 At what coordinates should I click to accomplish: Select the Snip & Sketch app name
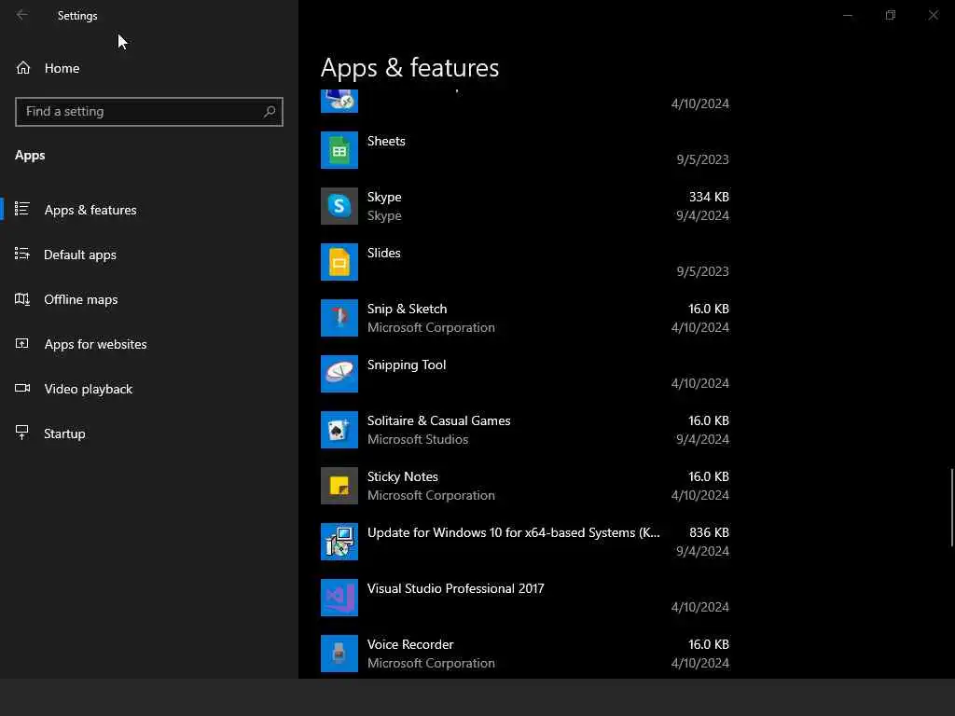pos(407,309)
